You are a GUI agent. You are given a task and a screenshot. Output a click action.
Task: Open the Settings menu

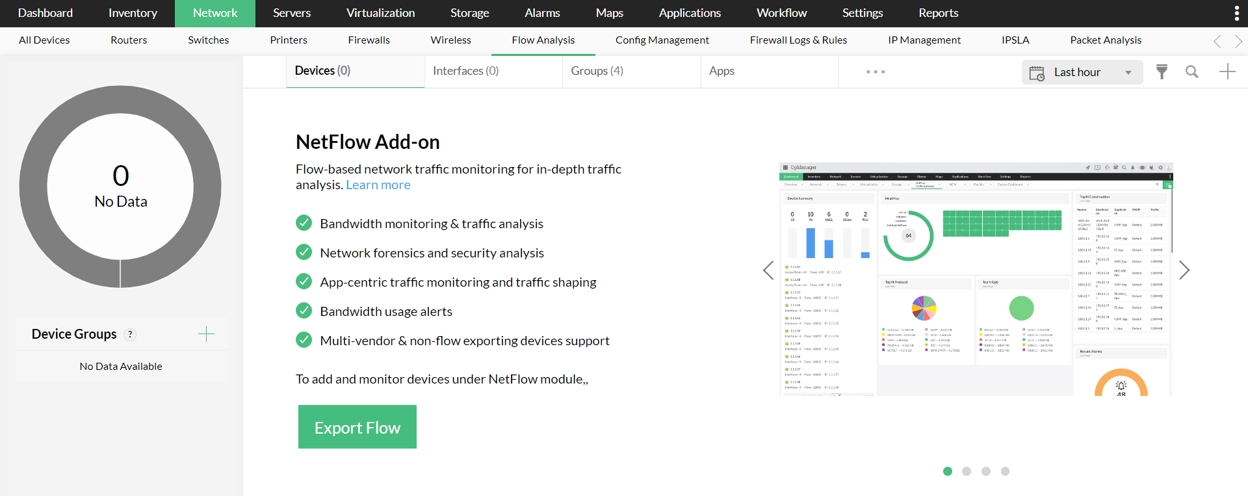point(863,13)
